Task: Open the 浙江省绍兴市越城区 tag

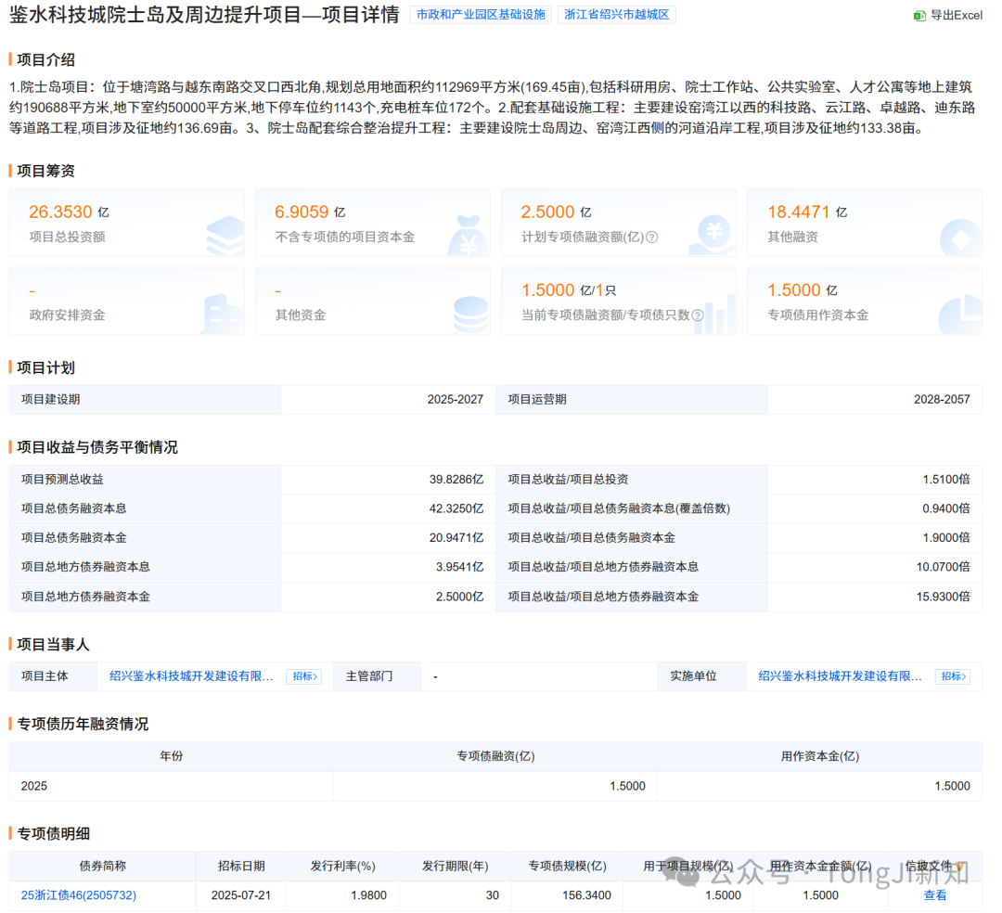Action: [x=617, y=15]
